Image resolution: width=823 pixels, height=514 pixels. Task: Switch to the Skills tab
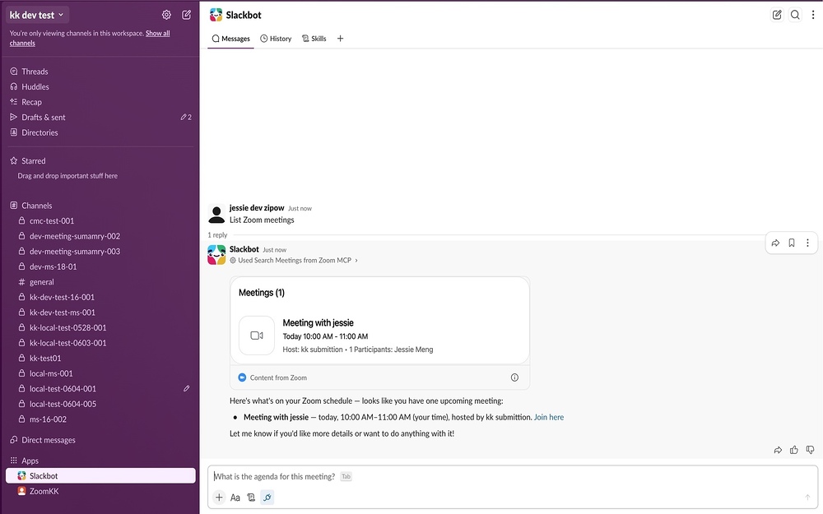tap(314, 39)
